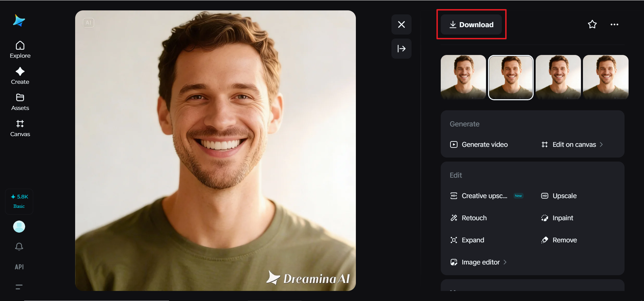
Task: Open Edit on canvas
Action: [x=572, y=144]
